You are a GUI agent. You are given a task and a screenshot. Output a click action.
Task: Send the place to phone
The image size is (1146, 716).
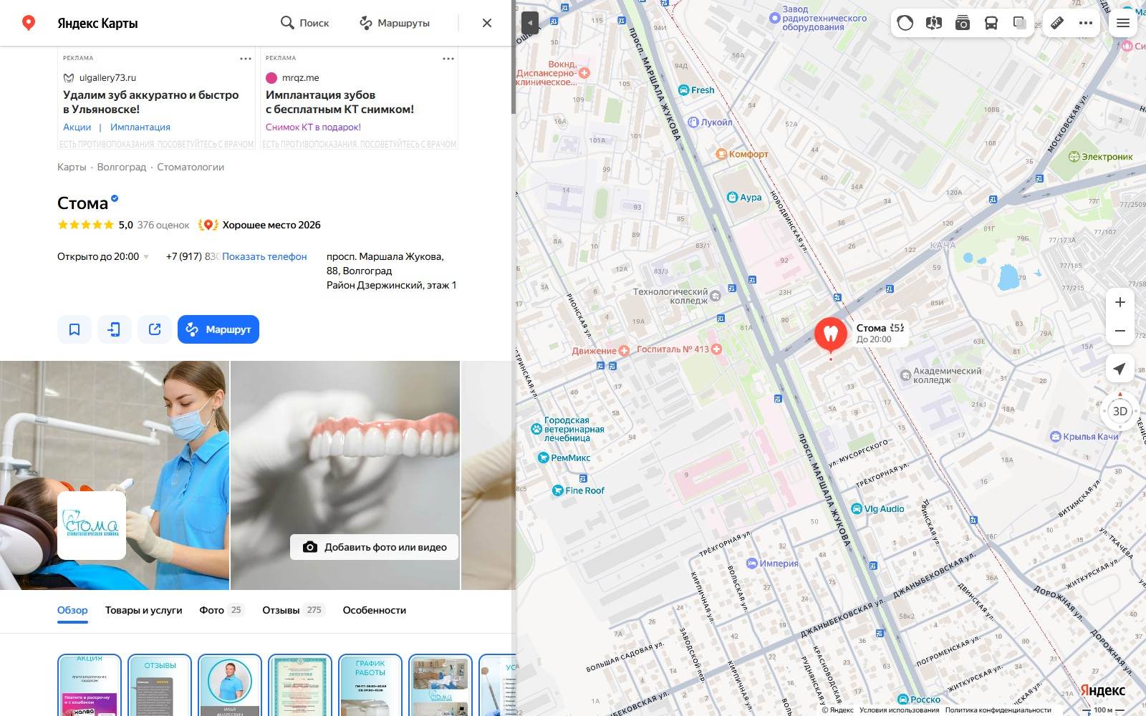(x=115, y=329)
